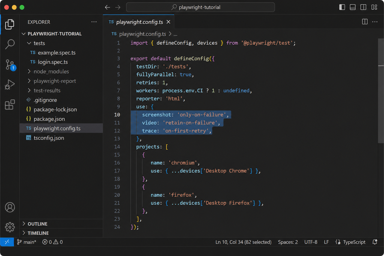Click reporter 'html' value
This screenshot has width=384, height=256.
tap(174, 99)
